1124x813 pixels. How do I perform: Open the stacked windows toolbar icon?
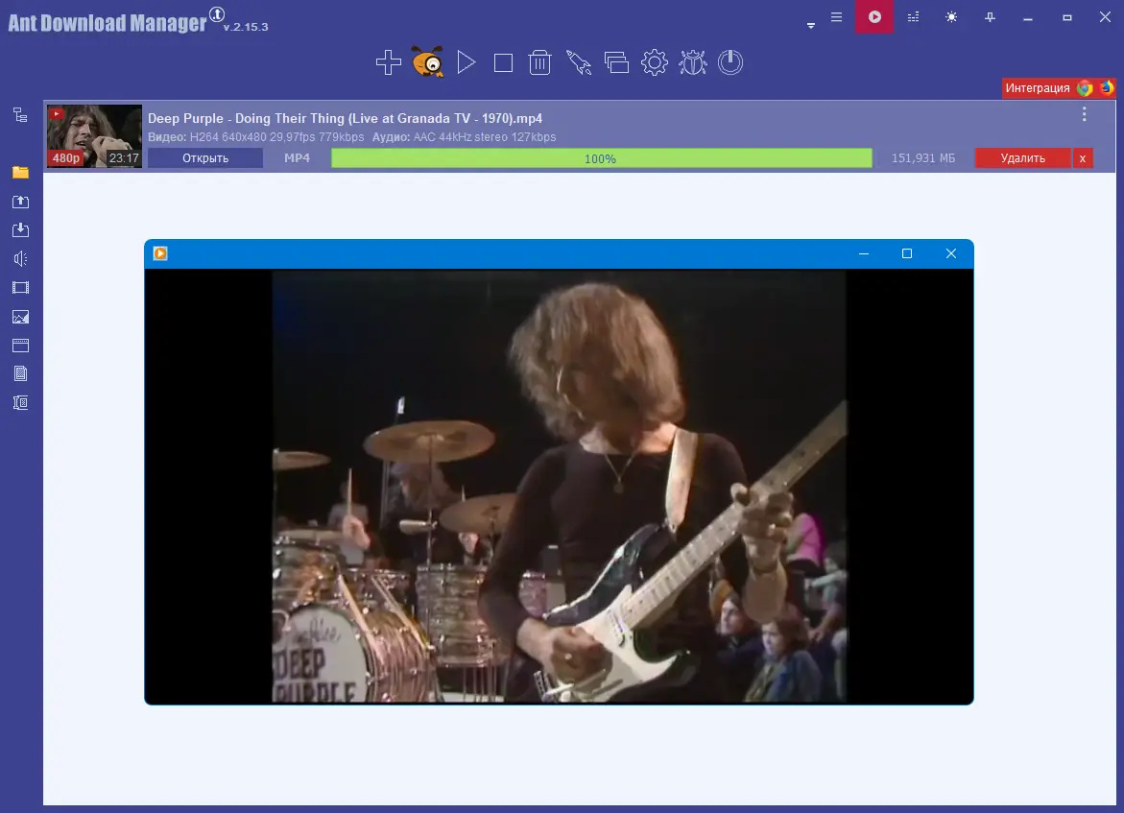click(616, 62)
